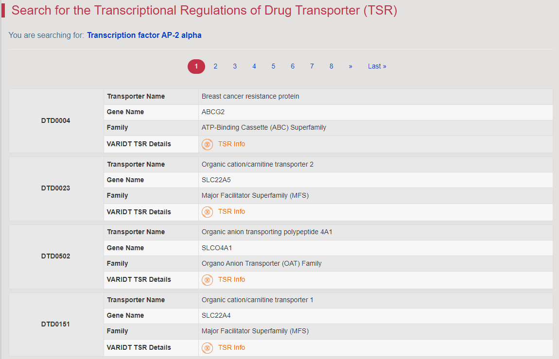Go to results page 3
The width and height of the screenshot is (559, 359).
point(235,66)
